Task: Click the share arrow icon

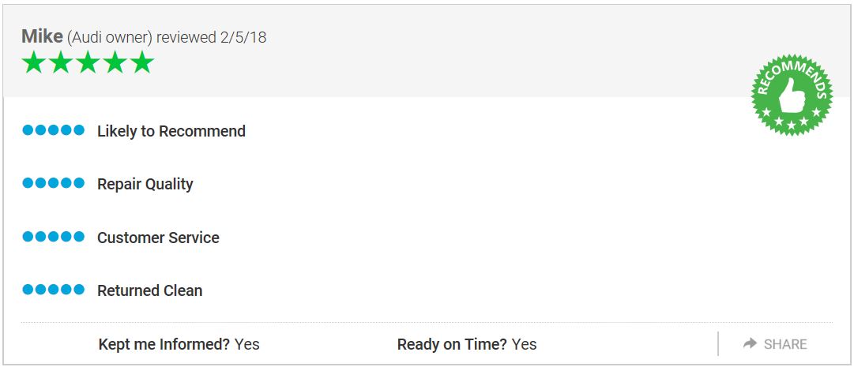Action: tap(750, 343)
